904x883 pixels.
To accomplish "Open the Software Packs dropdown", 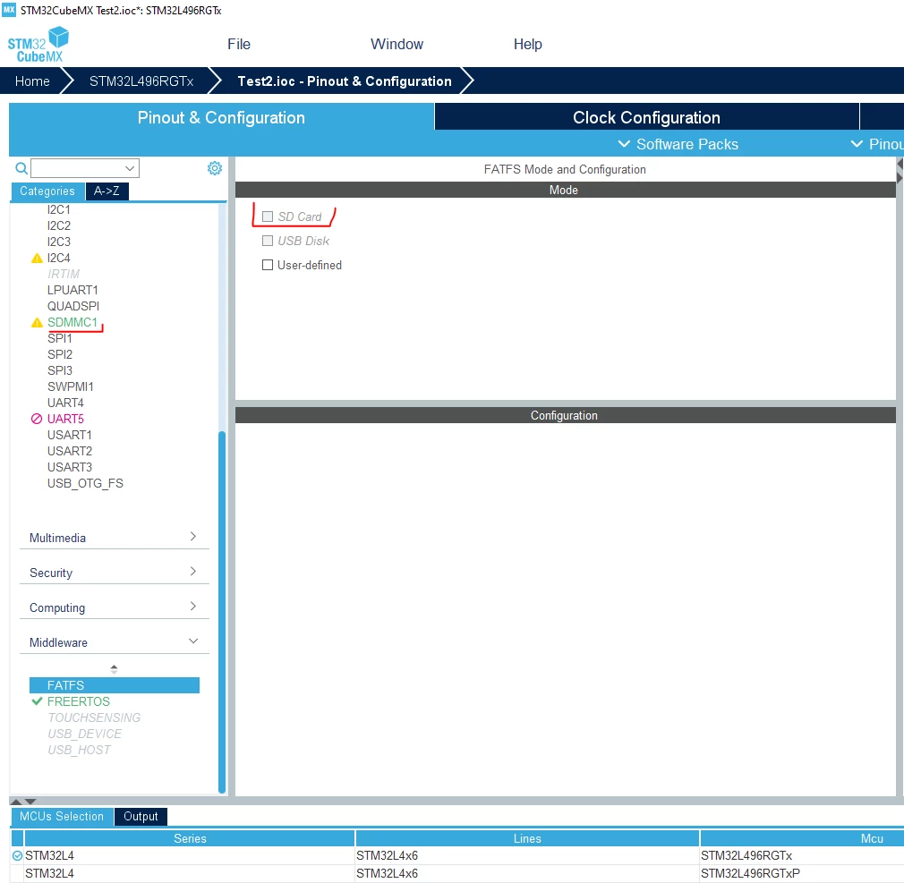I will click(678, 144).
